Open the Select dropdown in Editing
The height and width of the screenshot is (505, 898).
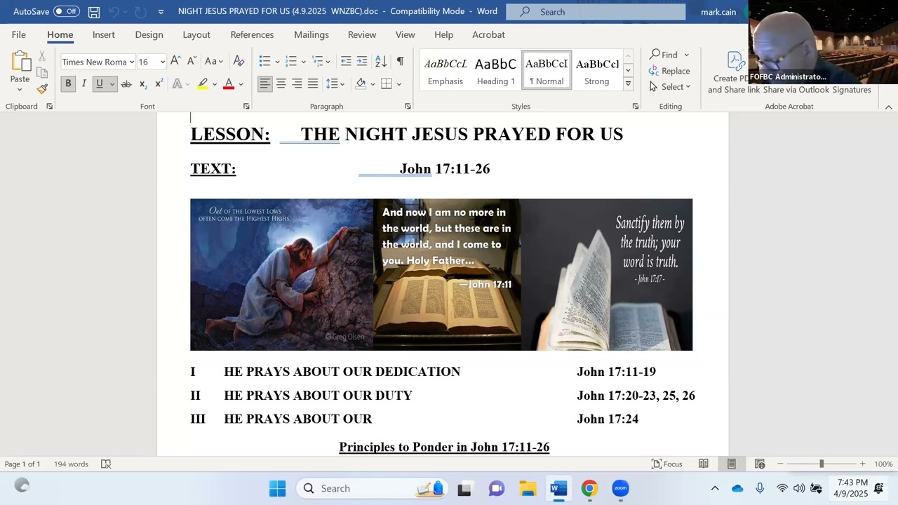point(670,87)
